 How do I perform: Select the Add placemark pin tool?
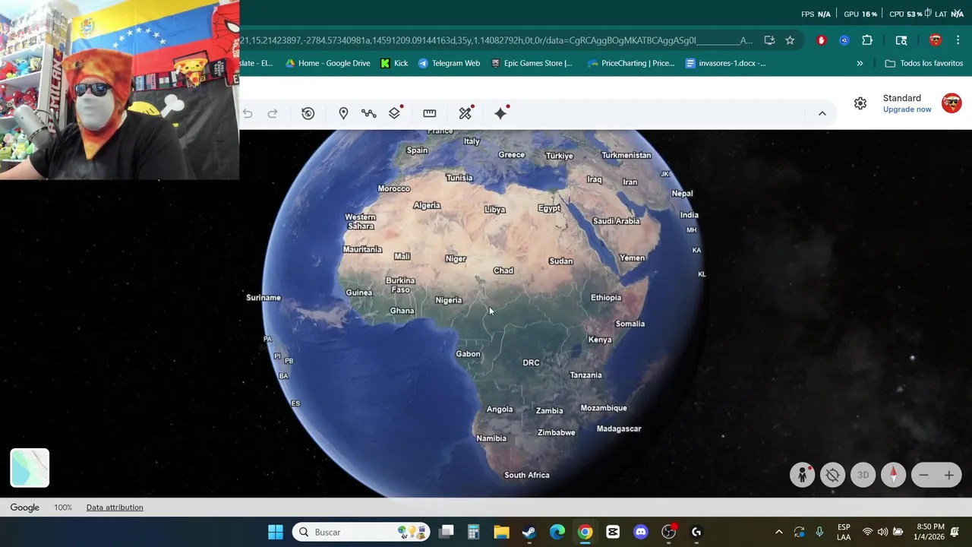pos(343,113)
